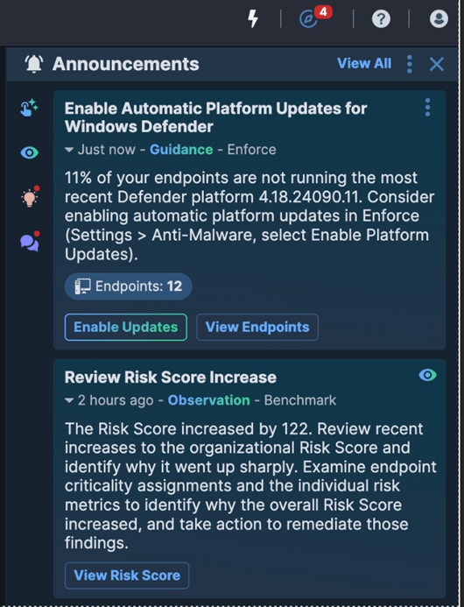Click the View Risk Score button
Image resolution: width=464 pixels, height=607 pixels.
(127, 575)
